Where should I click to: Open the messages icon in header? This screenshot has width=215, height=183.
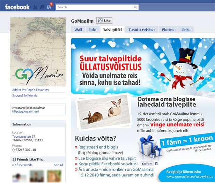(42, 7)
